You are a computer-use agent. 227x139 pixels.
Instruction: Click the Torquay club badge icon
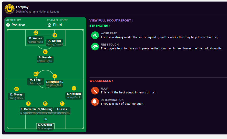click(9, 9)
